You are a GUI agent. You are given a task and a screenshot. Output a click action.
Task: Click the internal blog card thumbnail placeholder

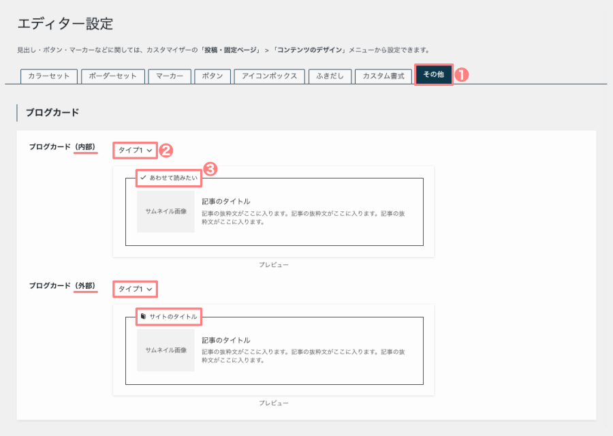tap(166, 211)
